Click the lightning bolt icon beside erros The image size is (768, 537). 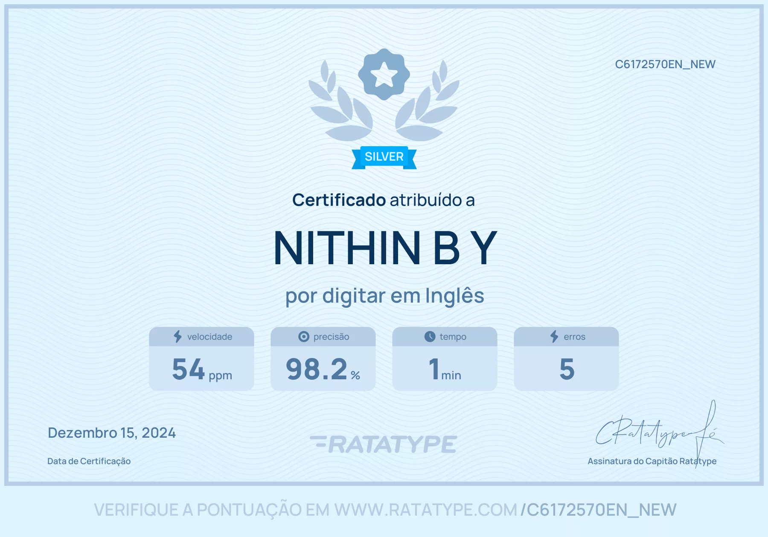pyautogui.click(x=554, y=337)
